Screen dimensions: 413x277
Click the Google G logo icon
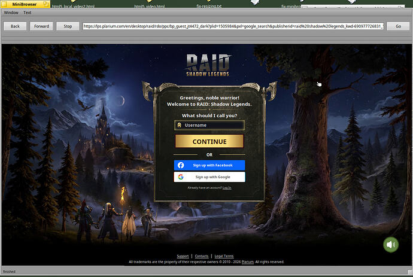(181, 177)
